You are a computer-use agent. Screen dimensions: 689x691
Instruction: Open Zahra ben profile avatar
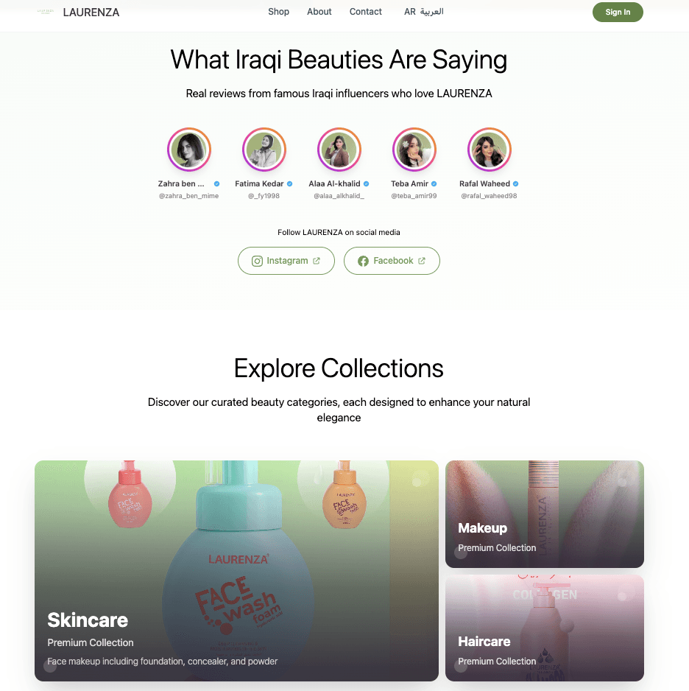coord(189,150)
